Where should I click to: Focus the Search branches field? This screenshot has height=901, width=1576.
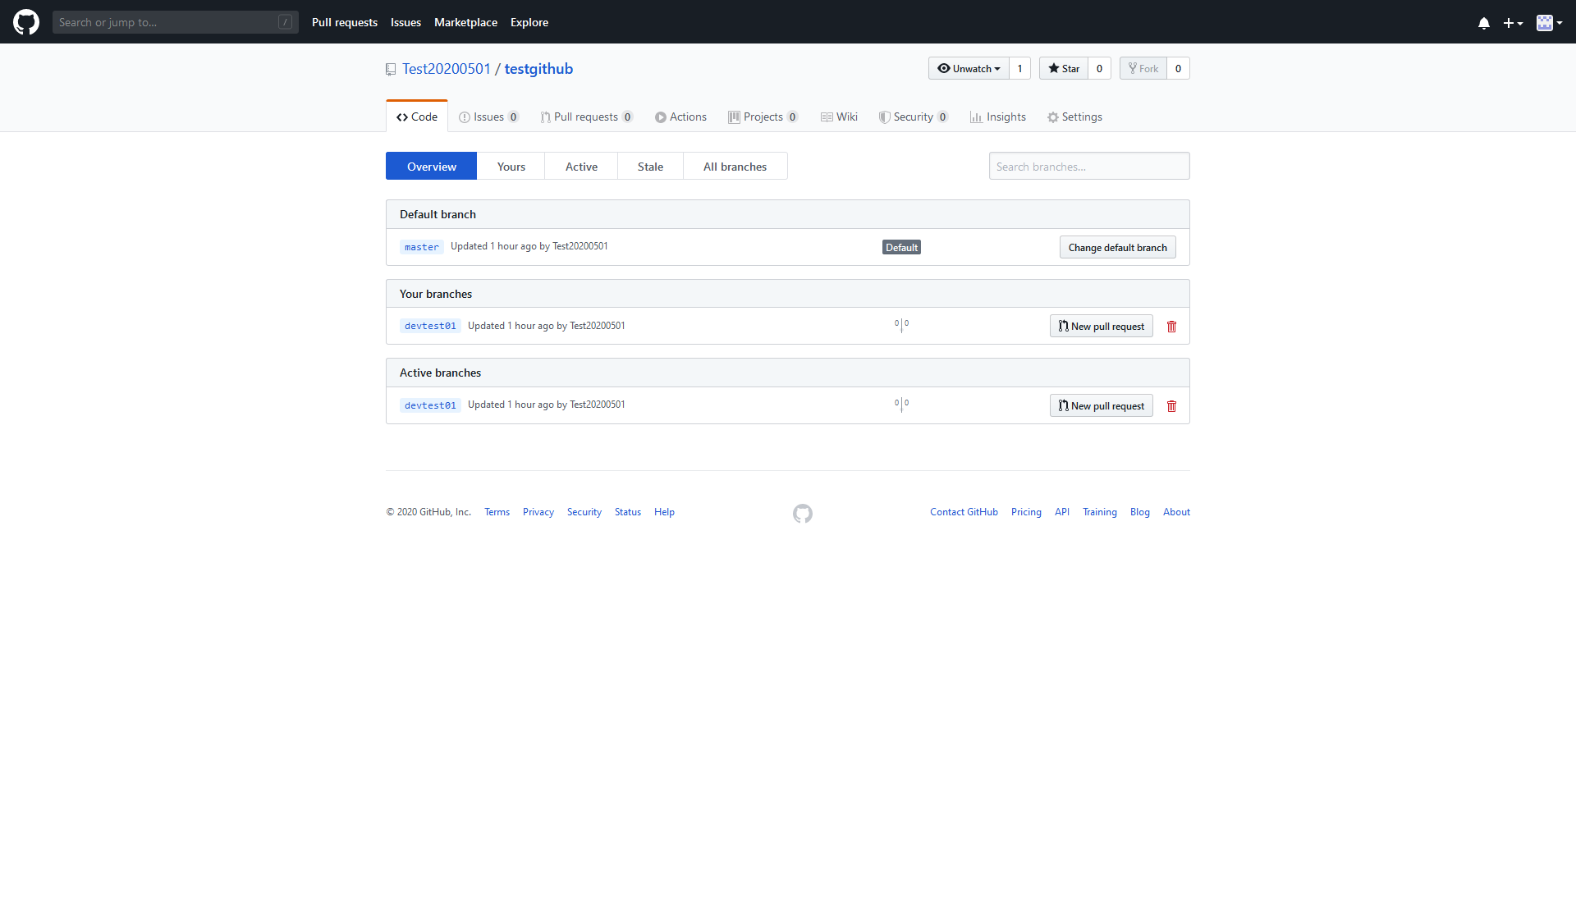(1089, 166)
